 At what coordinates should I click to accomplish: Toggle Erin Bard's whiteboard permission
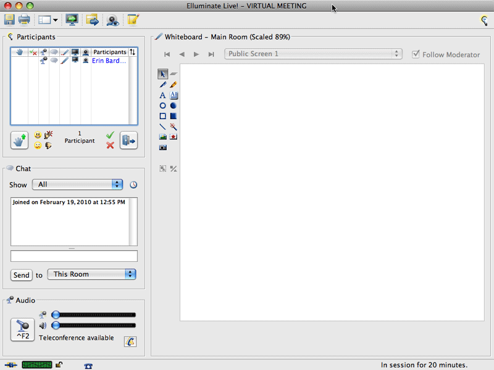coord(65,60)
